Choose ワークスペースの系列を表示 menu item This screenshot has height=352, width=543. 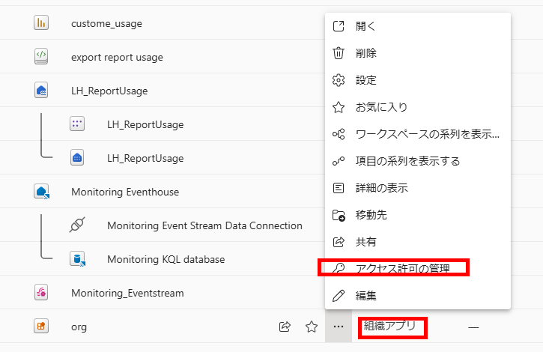[x=418, y=134]
